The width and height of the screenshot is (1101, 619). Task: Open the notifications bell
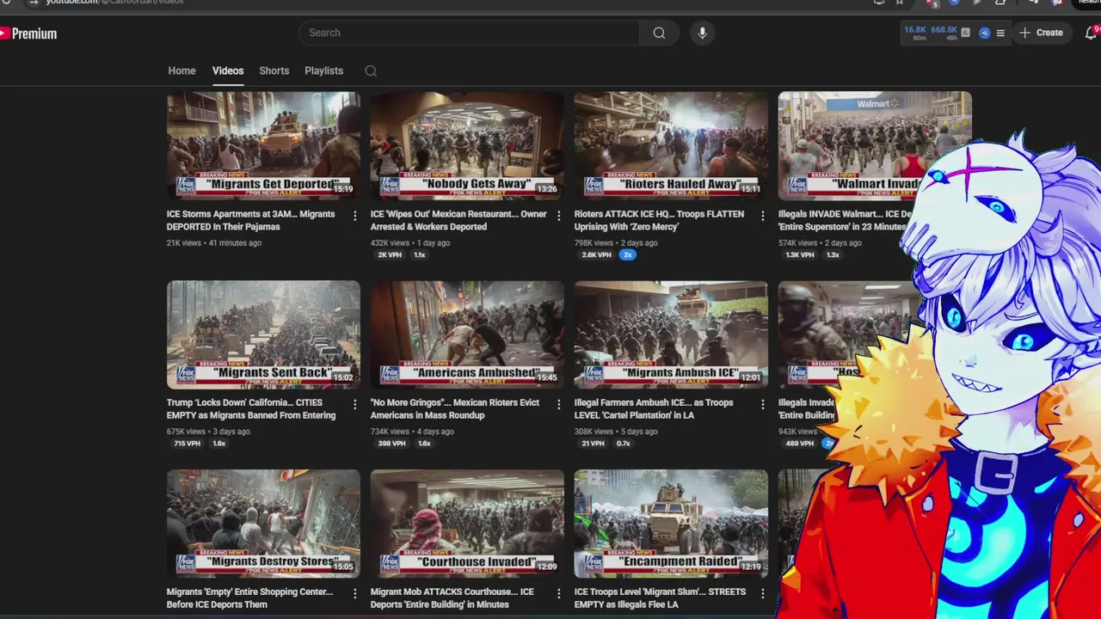point(1092,33)
